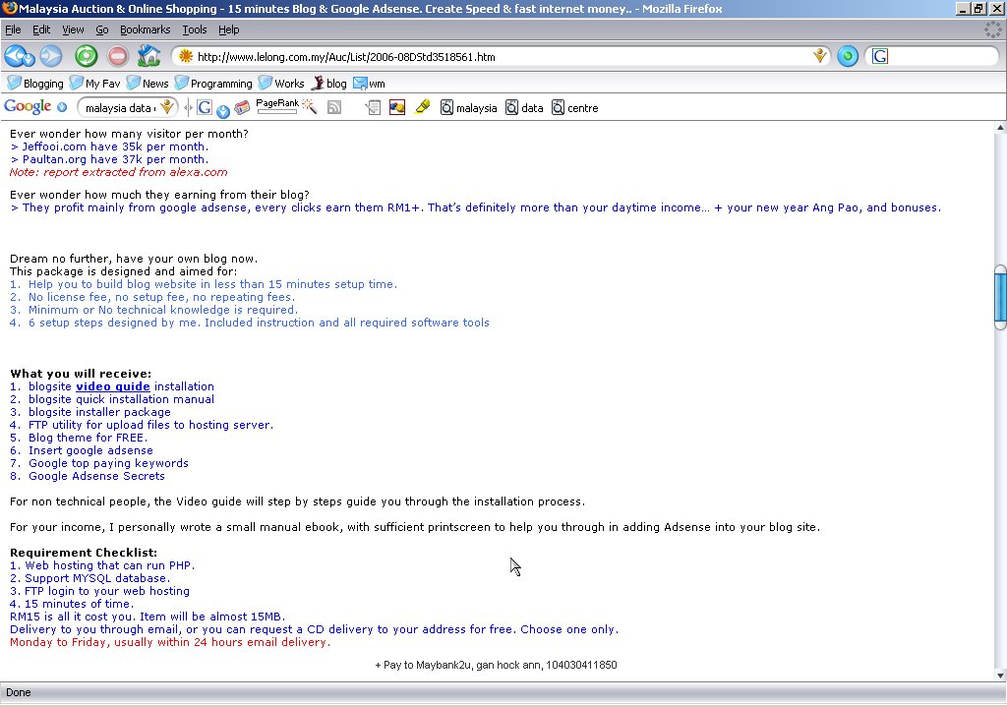This screenshot has height=707, width=1007.
Task: Open the Bookmarks menu
Action: tap(146, 29)
